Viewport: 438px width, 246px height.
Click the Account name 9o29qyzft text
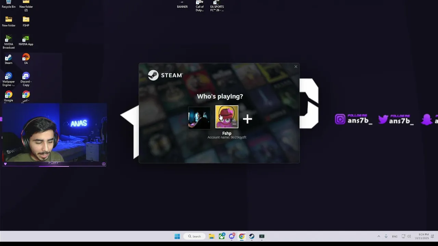[x=227, y=137]
